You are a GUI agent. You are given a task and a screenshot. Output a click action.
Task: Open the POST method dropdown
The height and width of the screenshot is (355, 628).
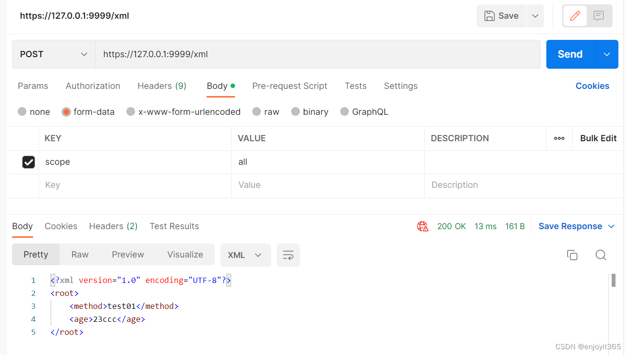pos(54,54)
